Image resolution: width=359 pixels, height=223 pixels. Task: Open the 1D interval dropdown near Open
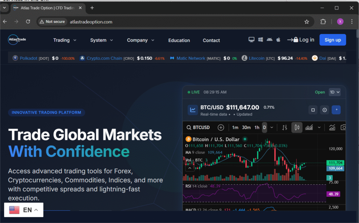click(334, 92)
